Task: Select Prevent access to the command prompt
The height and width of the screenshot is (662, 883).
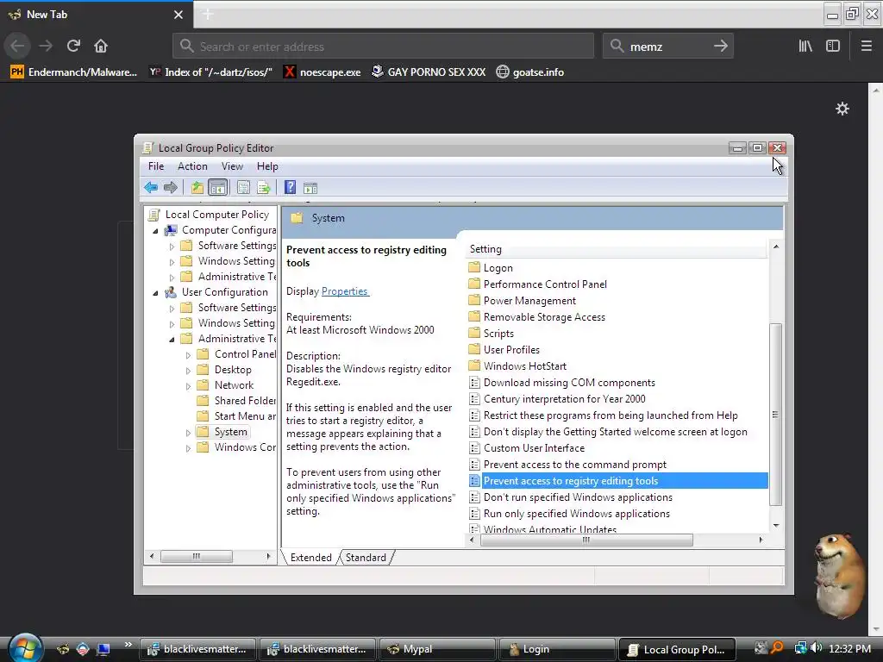Action: click(x=574, y=465)
